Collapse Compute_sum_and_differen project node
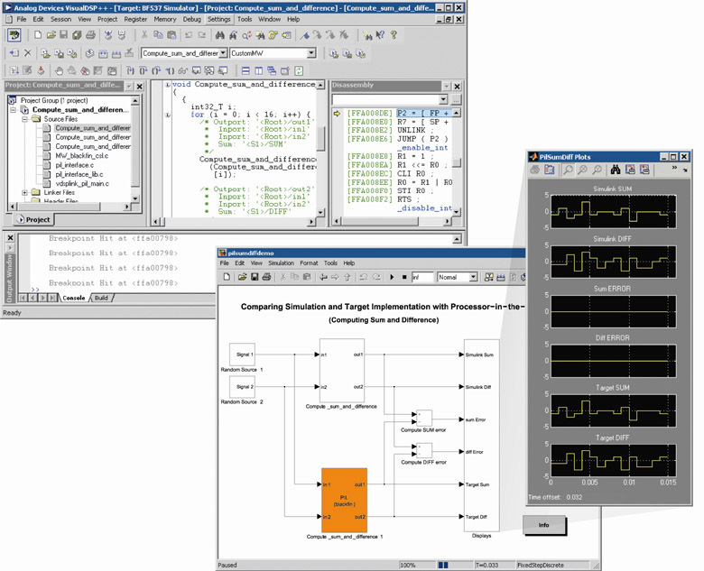The height and width of the screenshot is (571, 704). coord(13,109)
